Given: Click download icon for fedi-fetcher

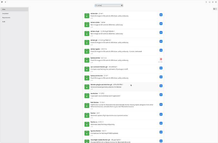Looking at the screenshot, I should (x=161, y=105).
